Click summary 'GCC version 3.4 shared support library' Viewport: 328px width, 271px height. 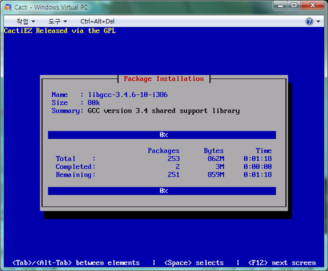(163, 111)
